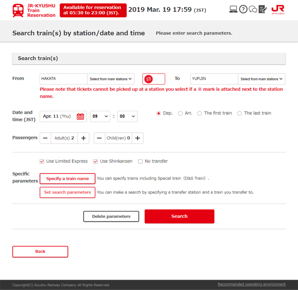This screenshot has height=290, width=298.
Task: Select the Arr. radio button
Action: pos(180,113)
